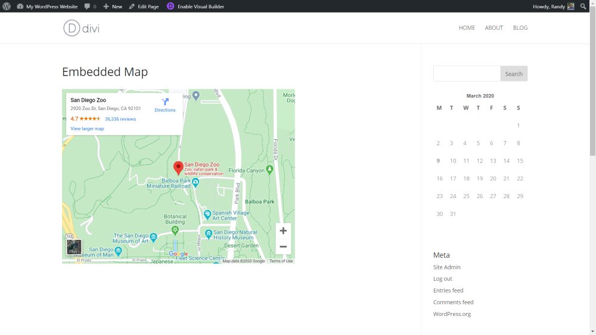Viewport: 596px width, 335px height.
Task: Click the San Diego Zoo title in the info card
Action: [x=88, y=100]
